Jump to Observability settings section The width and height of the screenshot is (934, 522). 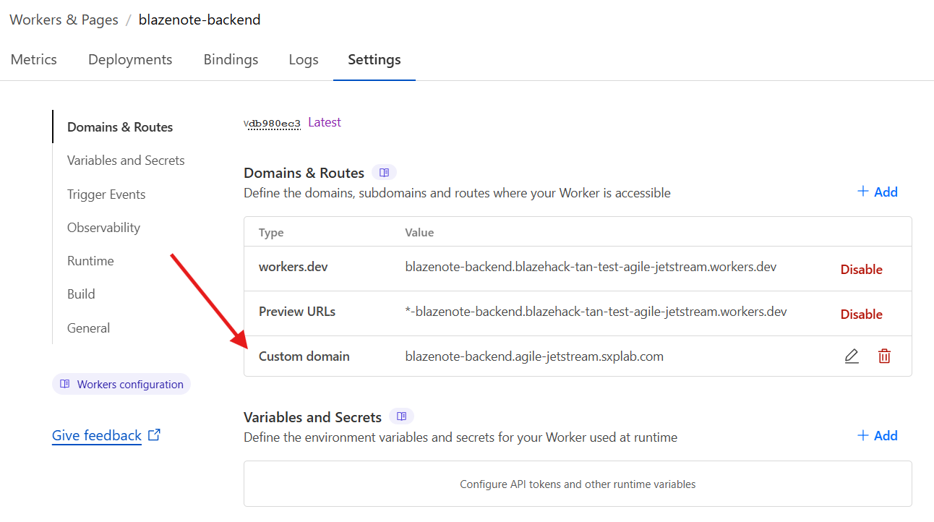click(x=103, y=228)
